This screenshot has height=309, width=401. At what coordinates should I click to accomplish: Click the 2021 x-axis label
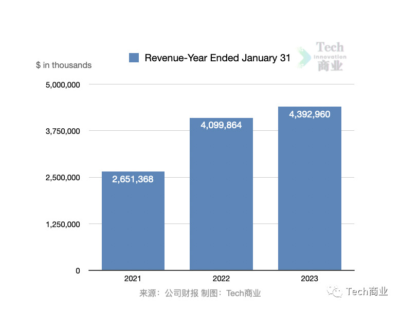click(133, 279)
